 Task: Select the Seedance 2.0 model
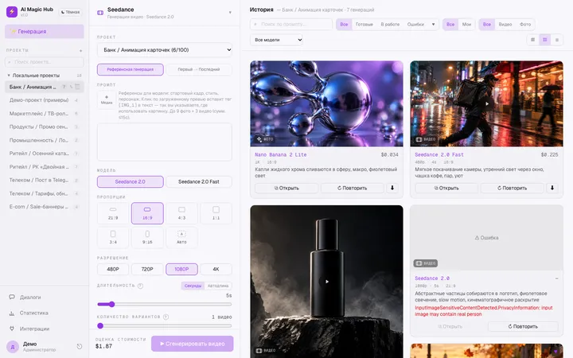[130, 181]
